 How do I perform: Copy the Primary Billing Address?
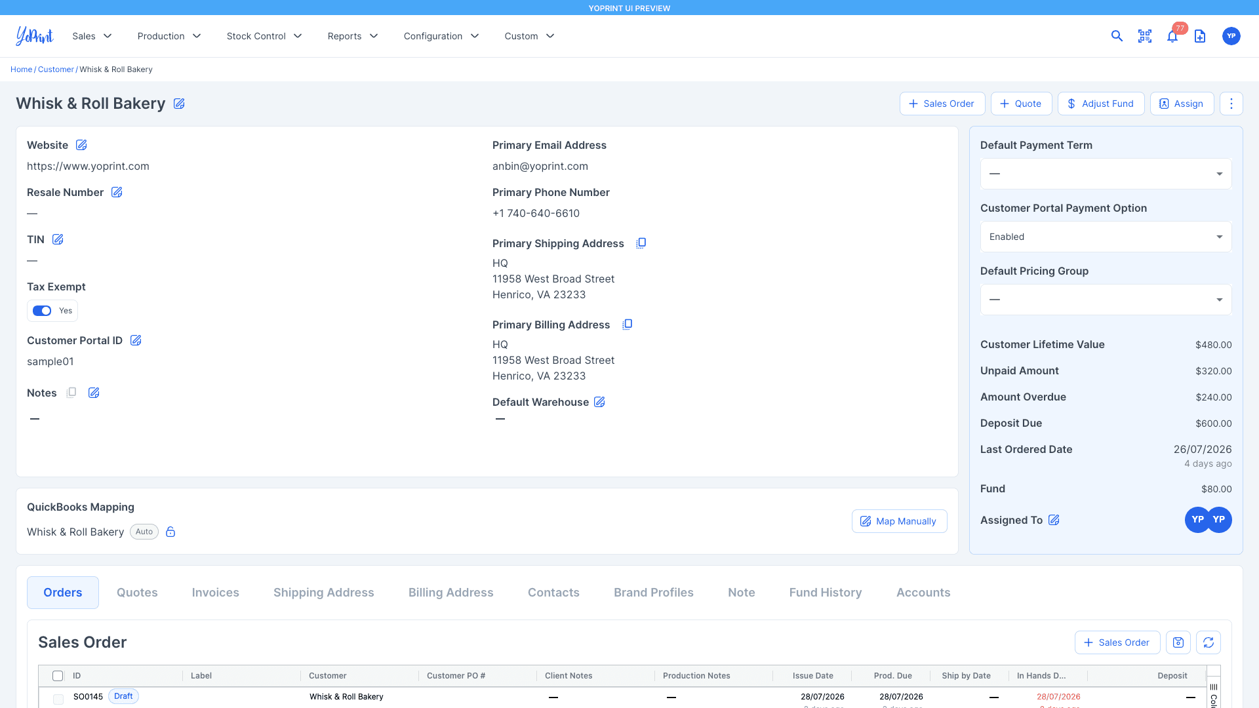point(627,324)
